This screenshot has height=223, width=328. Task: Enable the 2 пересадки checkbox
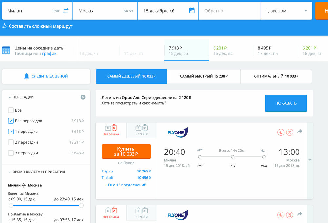tap(11, 142)
